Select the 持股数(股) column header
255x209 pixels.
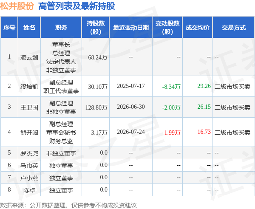coord(96,28)
